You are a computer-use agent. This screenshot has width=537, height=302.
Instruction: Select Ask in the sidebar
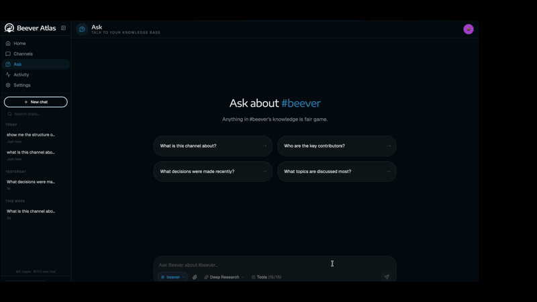[36, 64]
